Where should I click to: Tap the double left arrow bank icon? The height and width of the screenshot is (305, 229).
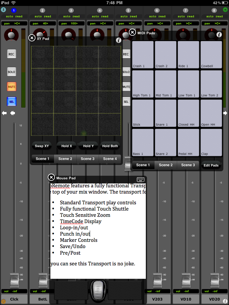coord(13,113)
